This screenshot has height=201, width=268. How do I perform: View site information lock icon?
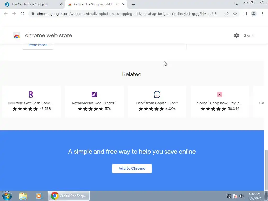click(33, 14)
